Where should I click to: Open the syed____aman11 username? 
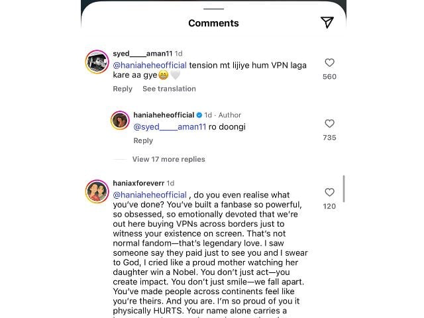(x=142, y=53)
